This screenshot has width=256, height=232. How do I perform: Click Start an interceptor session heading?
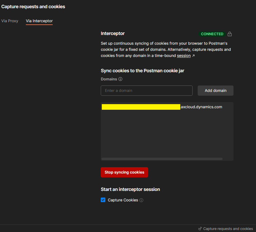[x=130, y=189]
